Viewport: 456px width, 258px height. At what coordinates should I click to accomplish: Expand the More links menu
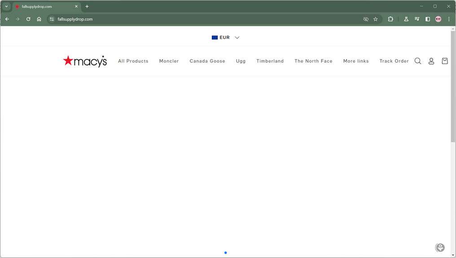[x=356, y=61]
